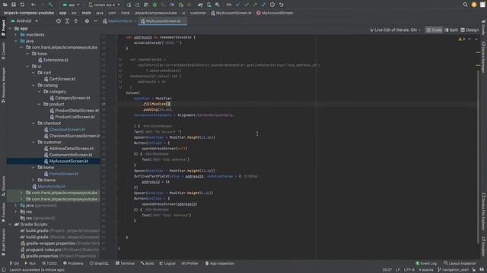Open the Problems tool window
Screen dimensions: 487x273
pos(73,263)
